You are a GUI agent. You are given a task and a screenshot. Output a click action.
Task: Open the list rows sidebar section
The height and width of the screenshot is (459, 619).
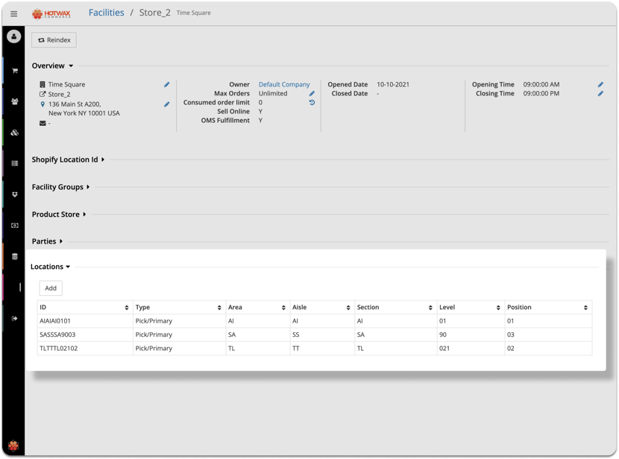point(15,163)
